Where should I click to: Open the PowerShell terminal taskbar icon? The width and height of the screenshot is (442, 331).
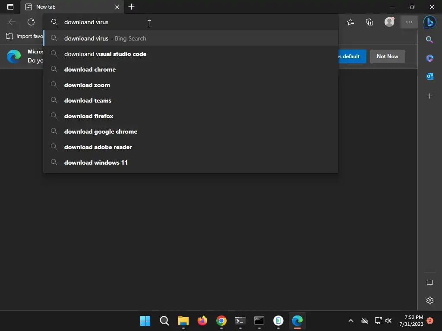(x=240, y=321)
